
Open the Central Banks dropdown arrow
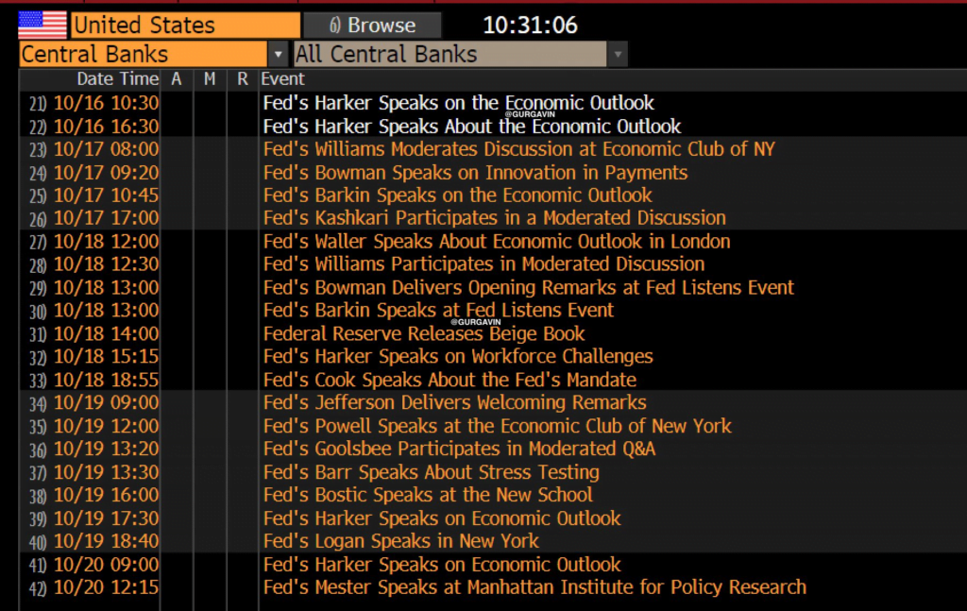coord(278,55)
